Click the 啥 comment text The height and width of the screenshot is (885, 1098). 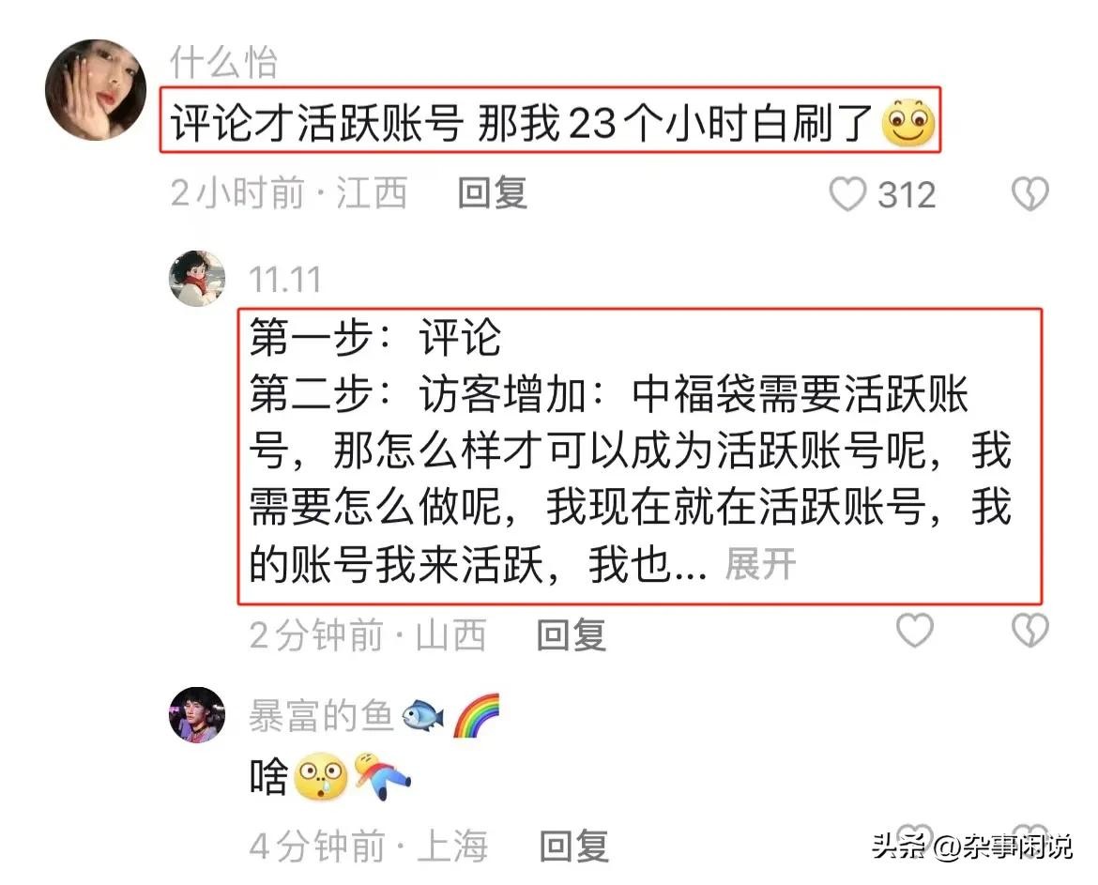click(269, 776)
